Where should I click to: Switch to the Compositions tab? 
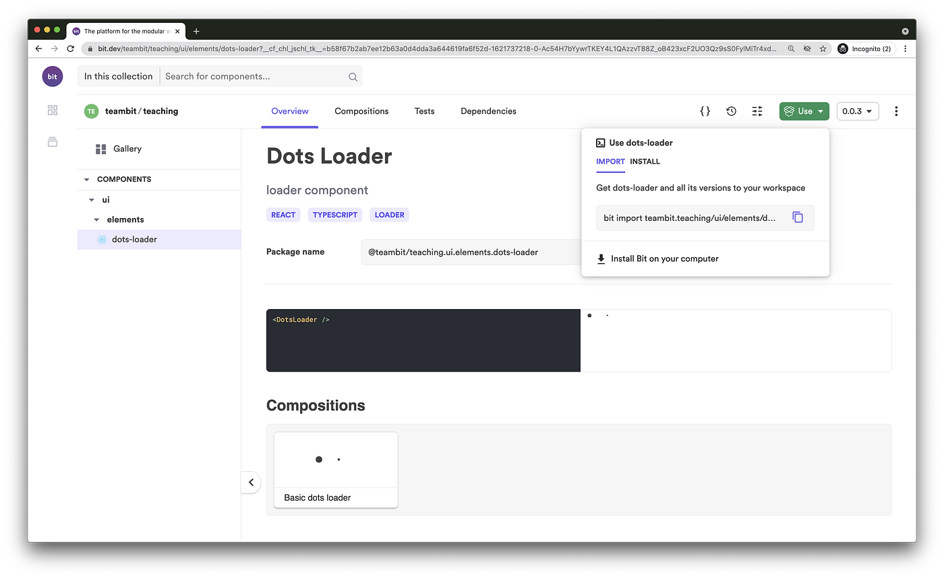[361, 110]
